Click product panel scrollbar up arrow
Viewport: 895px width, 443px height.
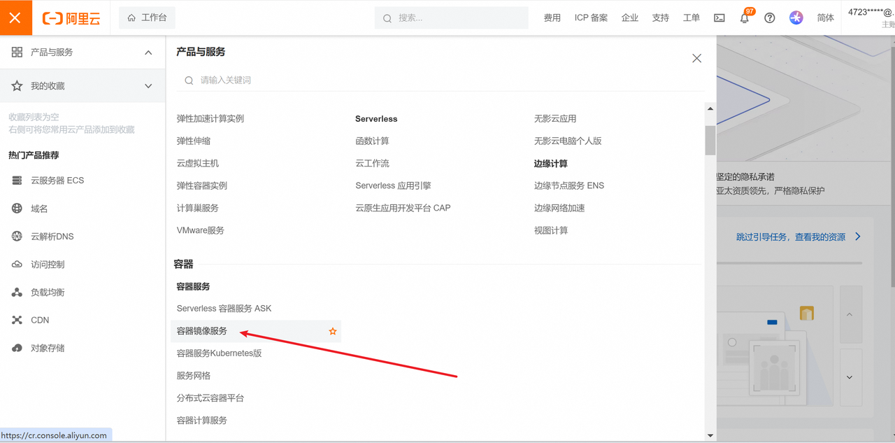click(x=710, y=109)
